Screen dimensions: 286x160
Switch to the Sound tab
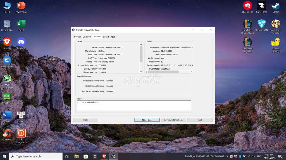(x=106, y=37)
